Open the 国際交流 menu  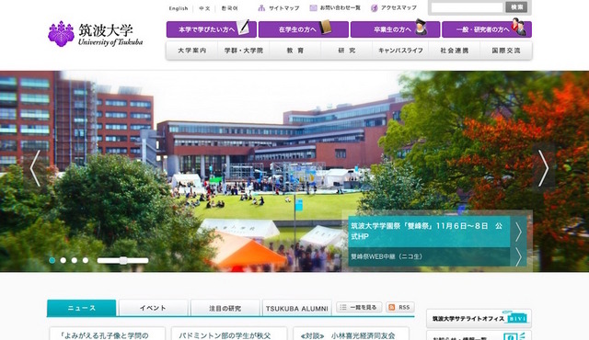click(506, 51)
